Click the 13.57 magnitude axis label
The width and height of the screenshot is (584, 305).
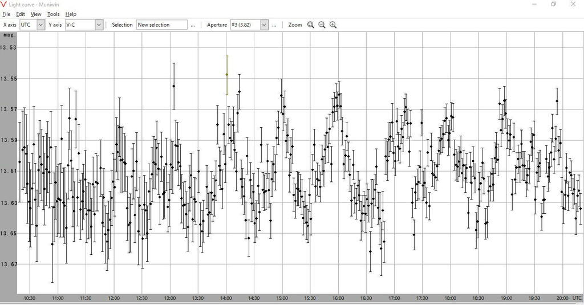pos(9,109)
